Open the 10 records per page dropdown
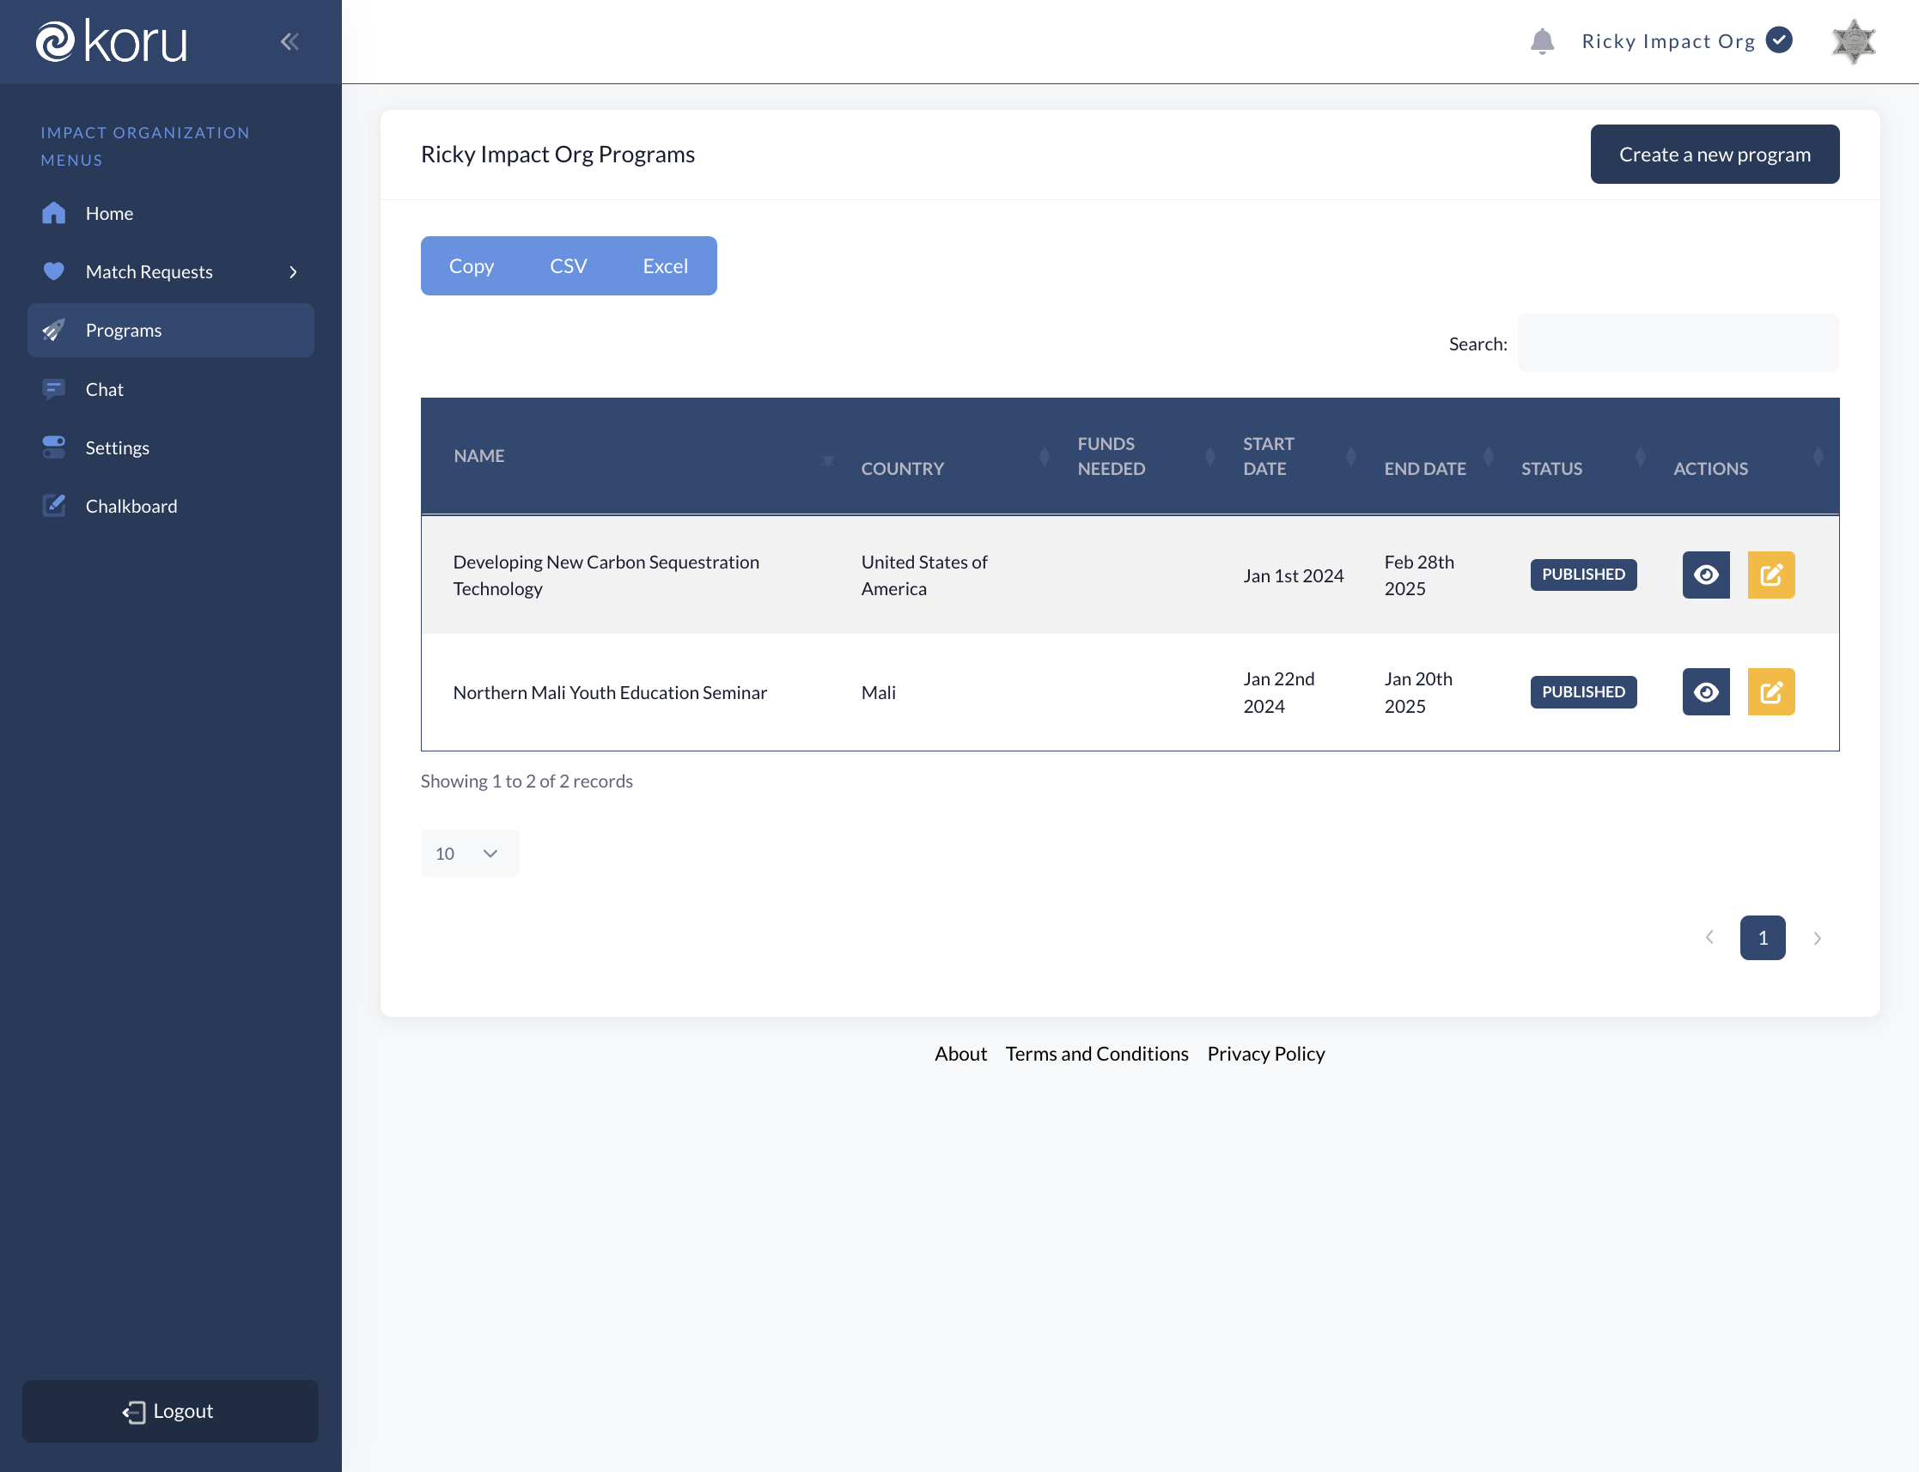The height and width of the screenshot is (1472, 1919). click(470, 853)
